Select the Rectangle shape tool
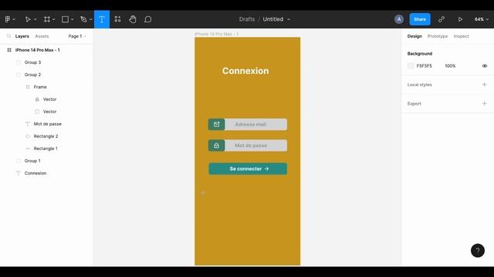494x277 pixels. coord(65,19)
